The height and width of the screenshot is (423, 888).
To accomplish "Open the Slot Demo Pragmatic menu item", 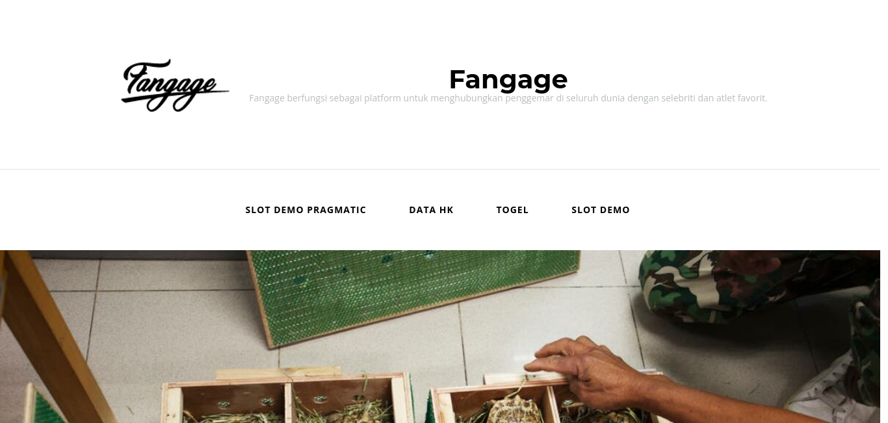I will 306,210.
